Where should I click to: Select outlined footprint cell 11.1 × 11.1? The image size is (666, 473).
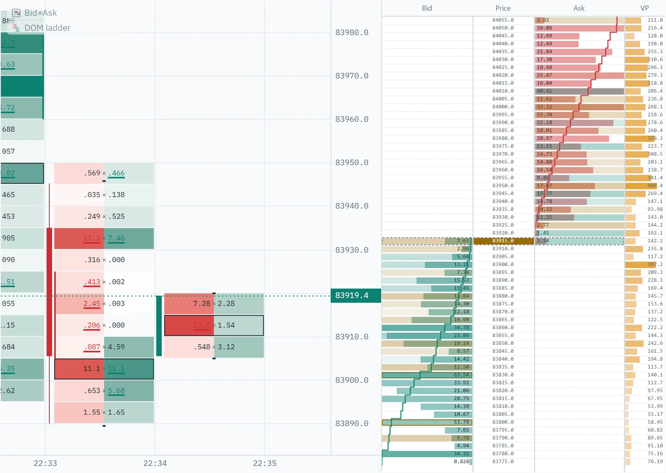(104, 369)
